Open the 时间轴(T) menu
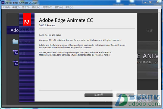163x109 pixels. coord(48,7)
